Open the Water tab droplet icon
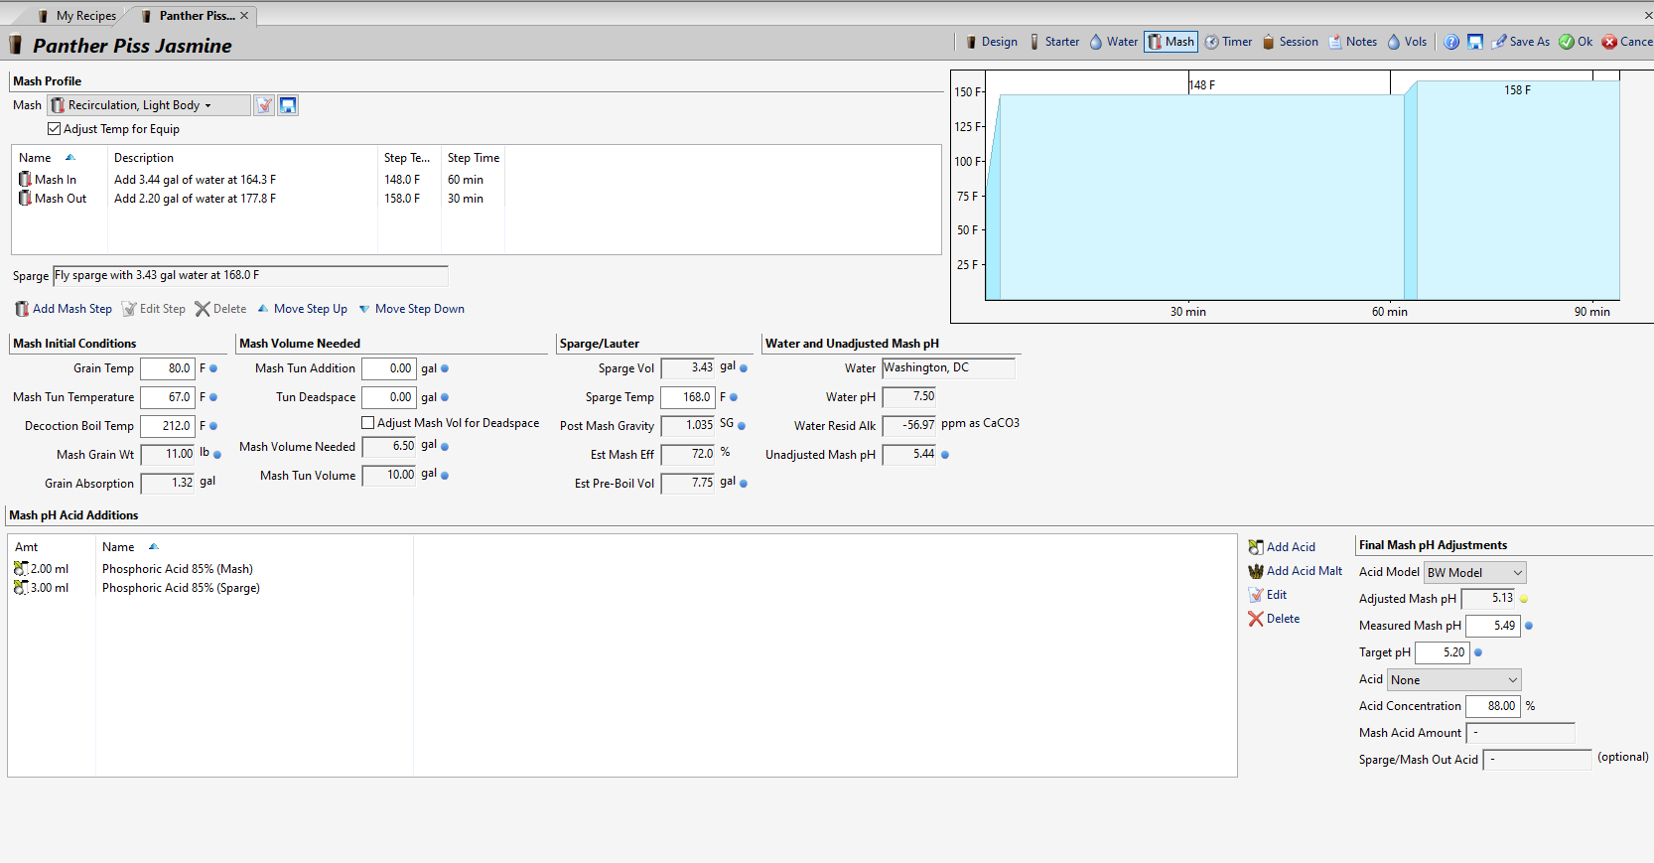The height and width of the screenshot is (863, 1654). [x=1096, y=42]
